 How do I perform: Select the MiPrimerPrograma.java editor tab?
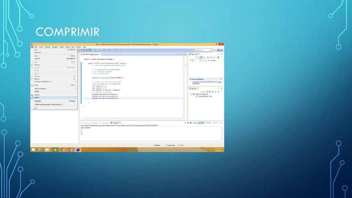pos(90,54)
